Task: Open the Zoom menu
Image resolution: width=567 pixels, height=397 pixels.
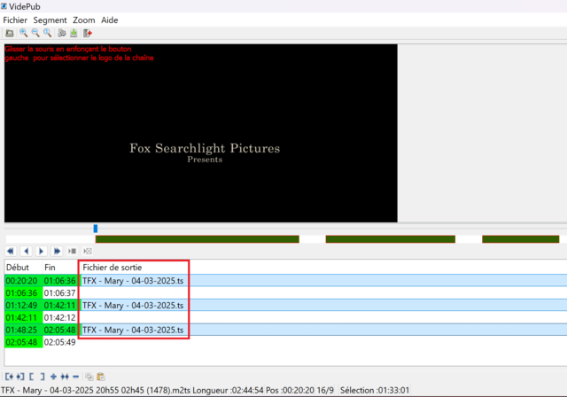Action: [x=84, y=20]
